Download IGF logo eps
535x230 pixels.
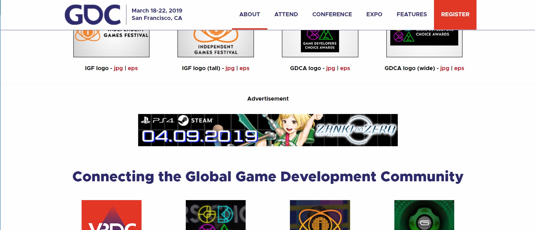pos(133,68)
